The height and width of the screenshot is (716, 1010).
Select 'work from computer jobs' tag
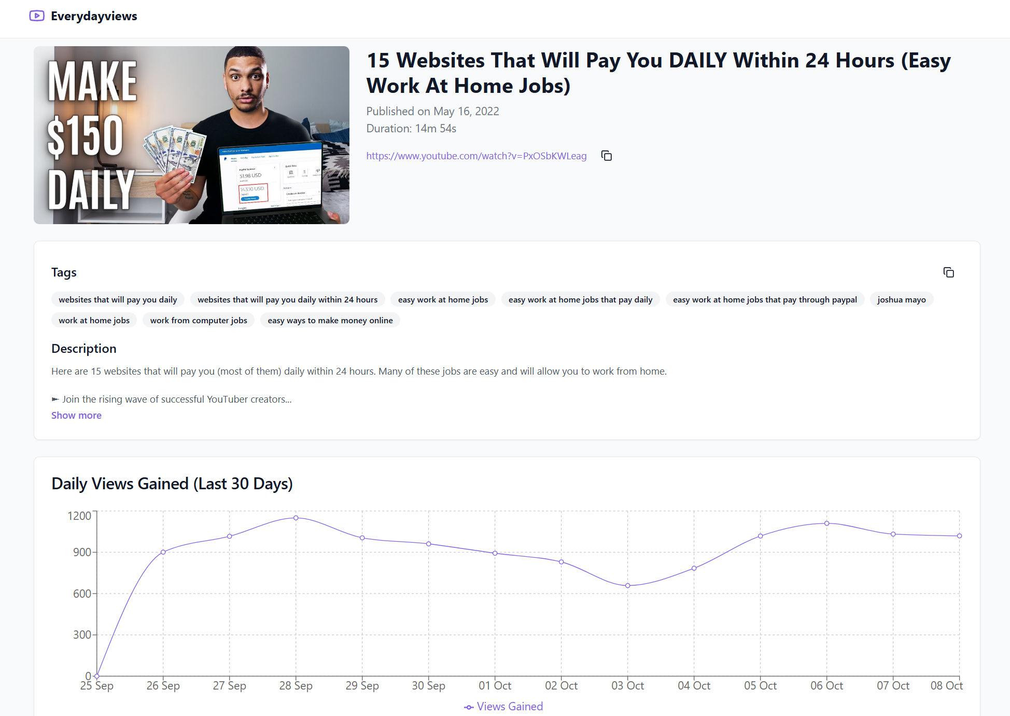point(199,320)
